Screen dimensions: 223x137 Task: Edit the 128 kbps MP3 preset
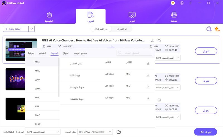click(148, 99)
